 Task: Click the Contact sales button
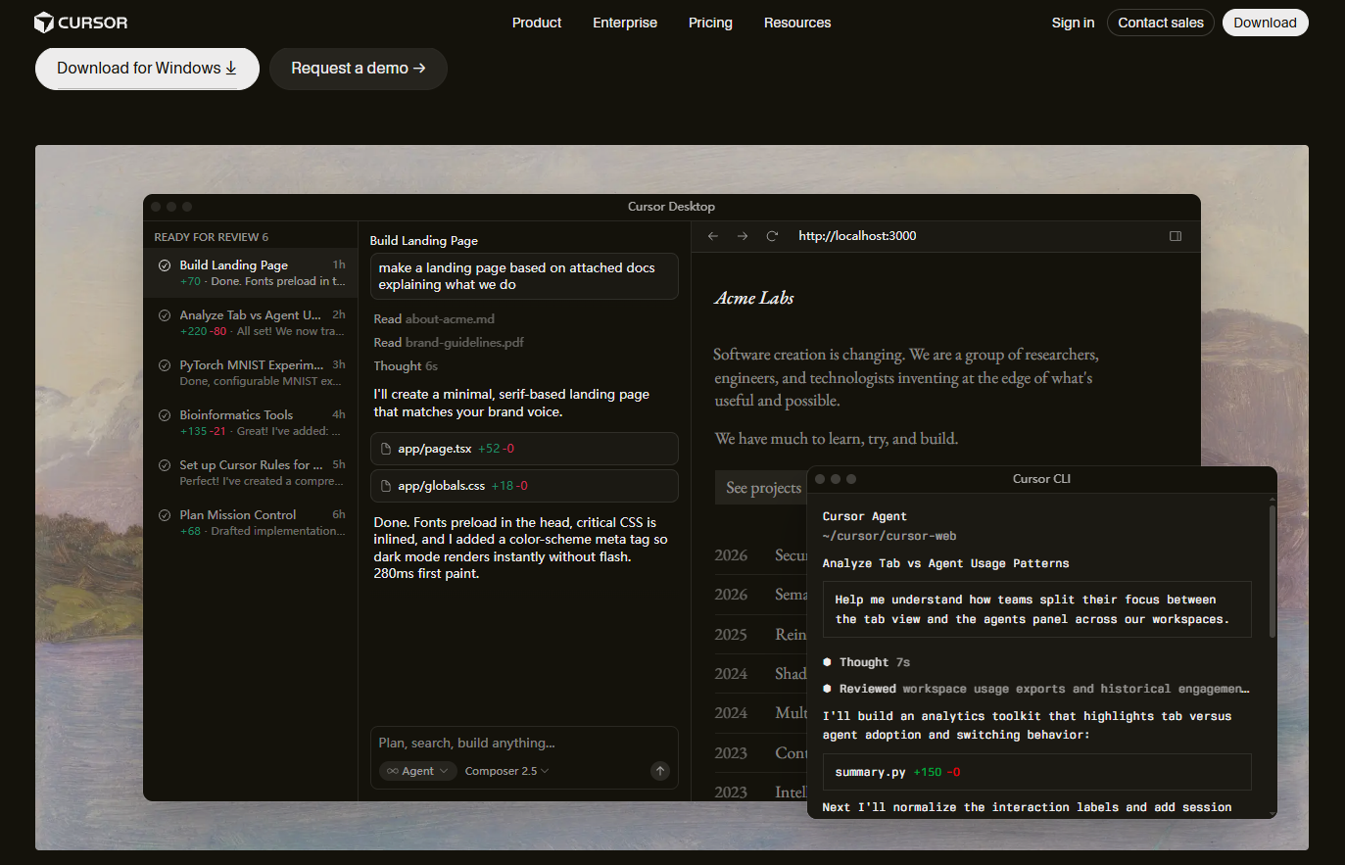coord(1161,23)
